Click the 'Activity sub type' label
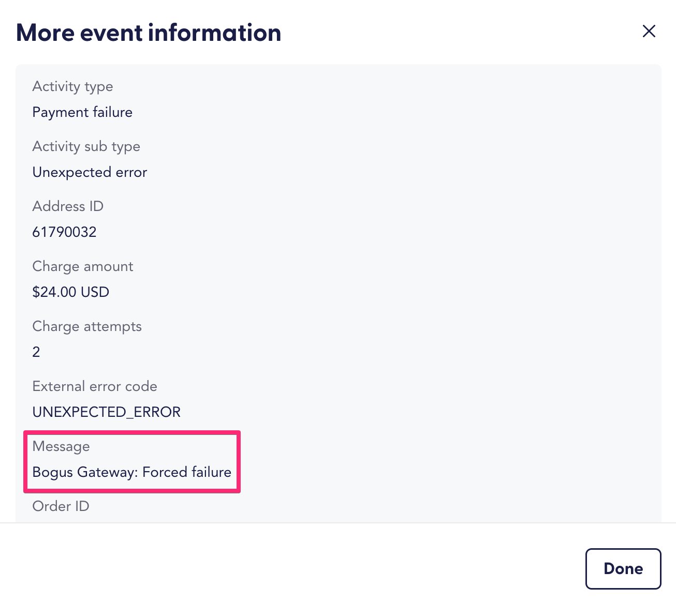Screen dimensions: 676x602 click(x=86, y=146)
